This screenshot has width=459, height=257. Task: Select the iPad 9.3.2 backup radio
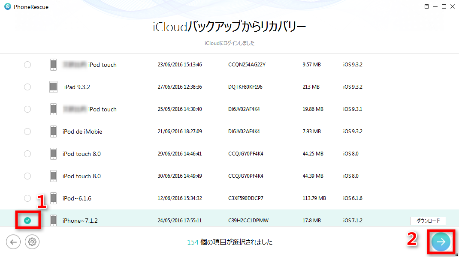coord(27,87)
